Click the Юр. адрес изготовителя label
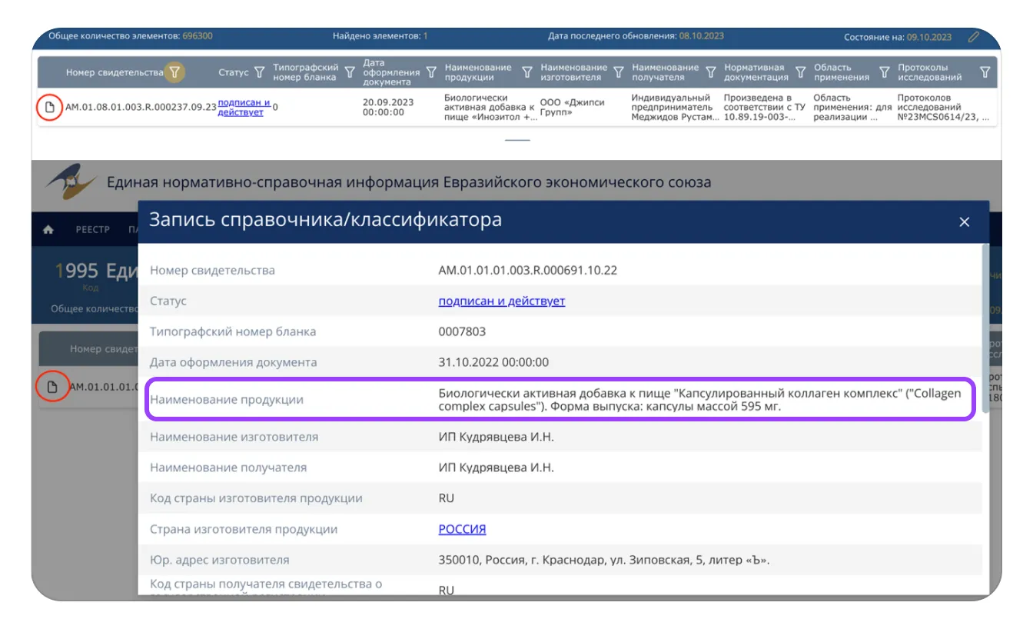Screen dimensions: 1033x629 tap(220, 560)
